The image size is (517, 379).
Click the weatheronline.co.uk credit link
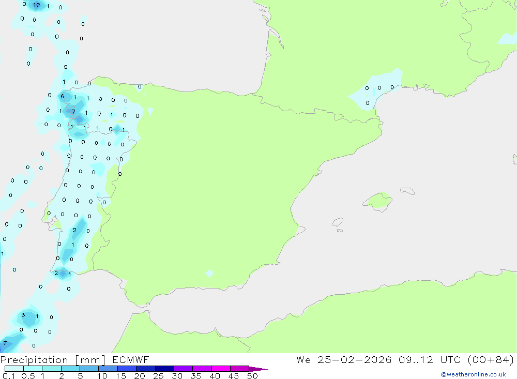[474, 374]
